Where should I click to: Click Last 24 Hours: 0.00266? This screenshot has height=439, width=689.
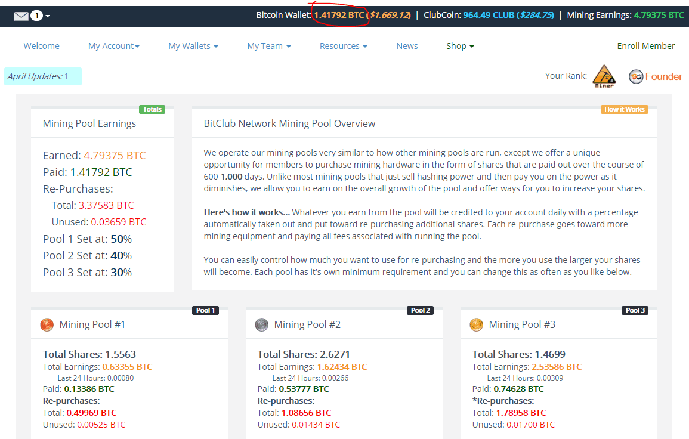click(311, 378)
